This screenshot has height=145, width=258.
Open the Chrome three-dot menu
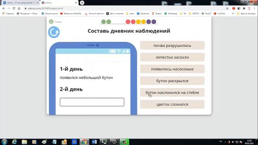(254, 8)
